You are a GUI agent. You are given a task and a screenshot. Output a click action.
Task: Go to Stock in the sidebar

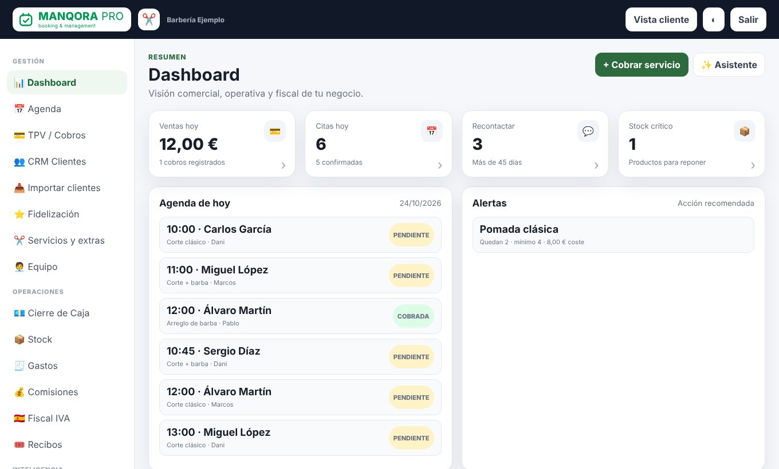click(x=67, y=339)
